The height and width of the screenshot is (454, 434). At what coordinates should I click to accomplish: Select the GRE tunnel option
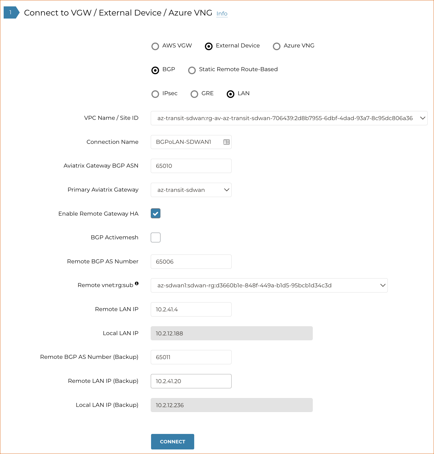(x=194, y=94)
